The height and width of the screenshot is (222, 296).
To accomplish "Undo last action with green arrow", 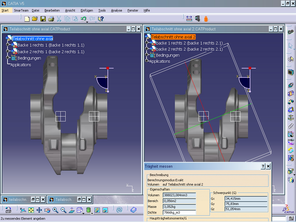I will coord(84,18).
